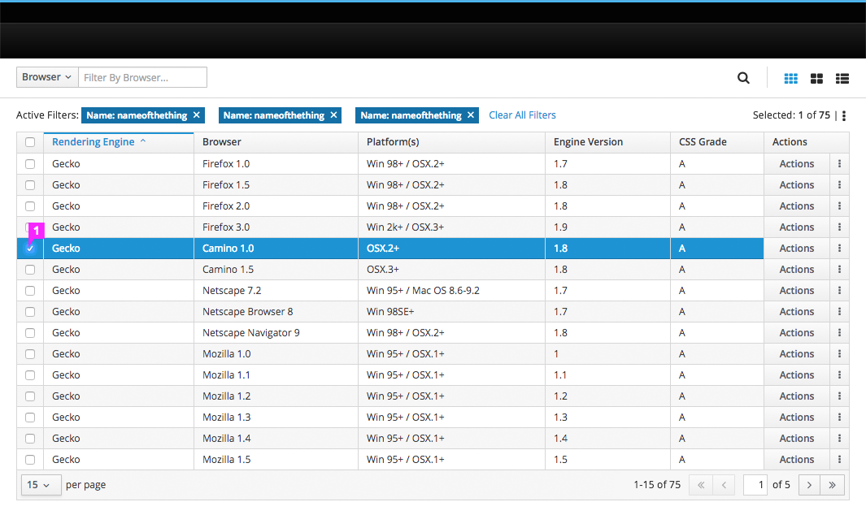Open kebab menu for Mozilla 1.2 row

(x=839, y=396)
